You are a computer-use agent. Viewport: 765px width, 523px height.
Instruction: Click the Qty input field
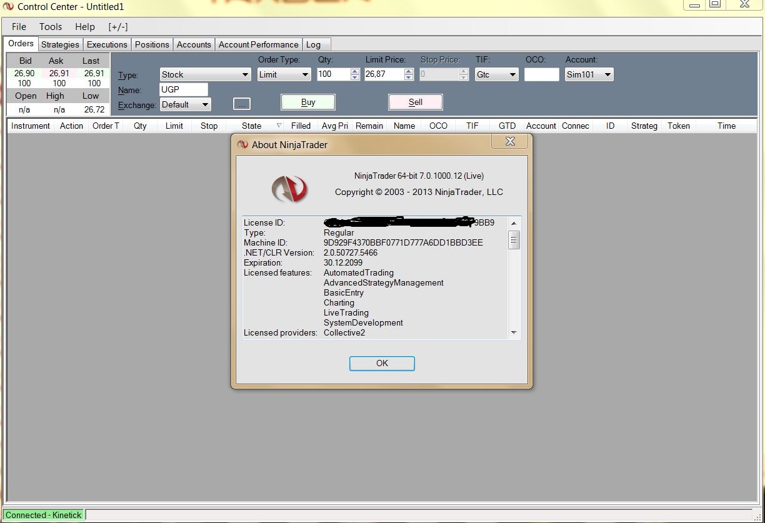pos(334,74)
